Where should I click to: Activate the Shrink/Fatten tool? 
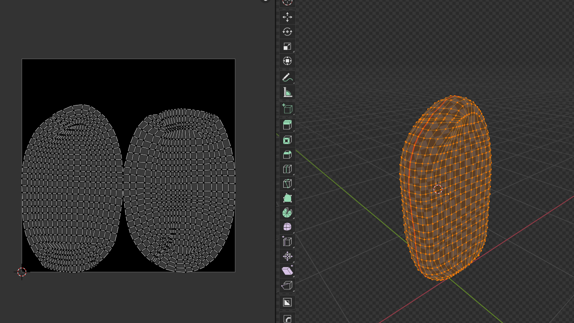click(287, 256)
